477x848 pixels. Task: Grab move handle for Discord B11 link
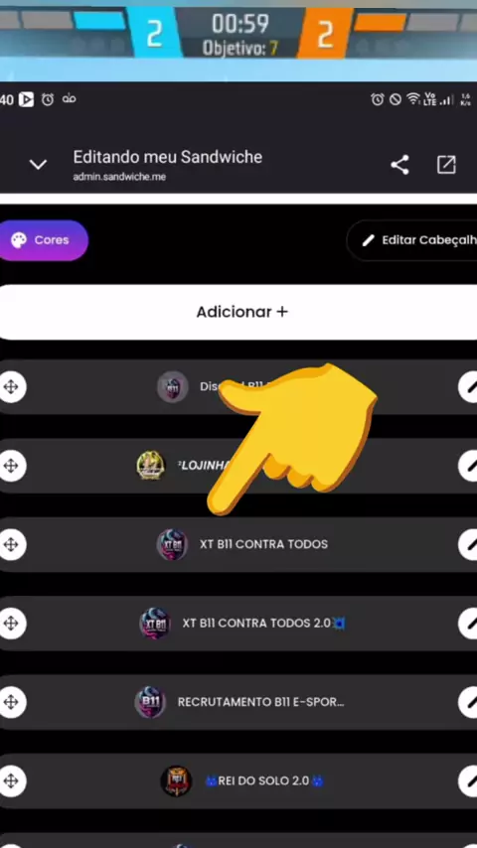(x=11, y=387)
